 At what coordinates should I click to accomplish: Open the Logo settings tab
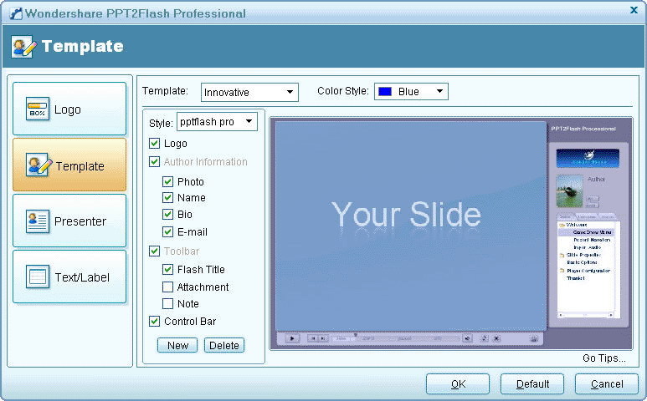pyautogui.click(x=69, y=109)
